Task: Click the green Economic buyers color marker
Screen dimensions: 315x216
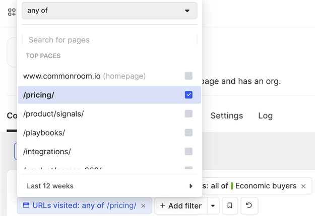Action: click(232, 186)
